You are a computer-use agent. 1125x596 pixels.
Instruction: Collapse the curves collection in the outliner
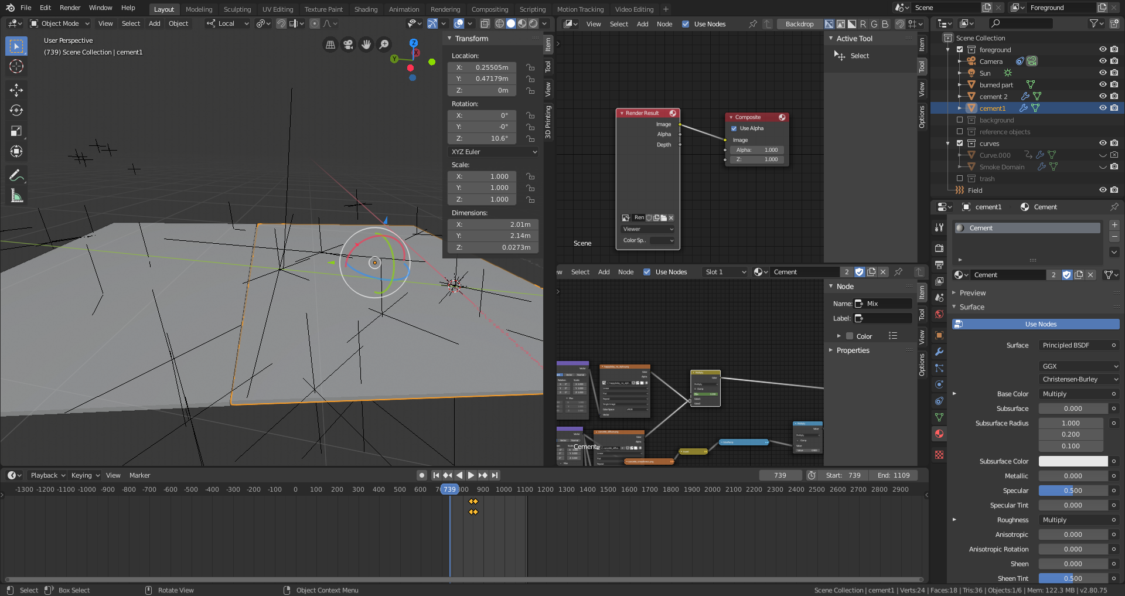tap(948, 143)
